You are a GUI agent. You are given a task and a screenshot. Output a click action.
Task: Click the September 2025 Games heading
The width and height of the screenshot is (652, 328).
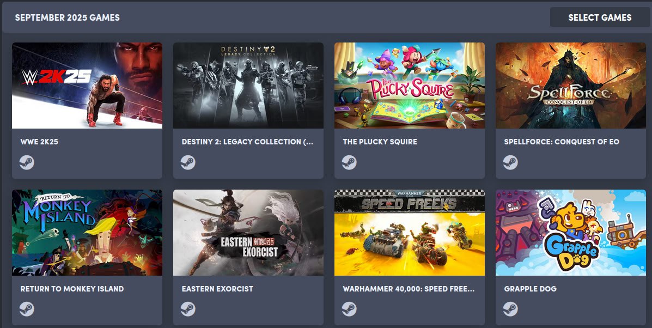pyautogui.click(x=68, y=17)
